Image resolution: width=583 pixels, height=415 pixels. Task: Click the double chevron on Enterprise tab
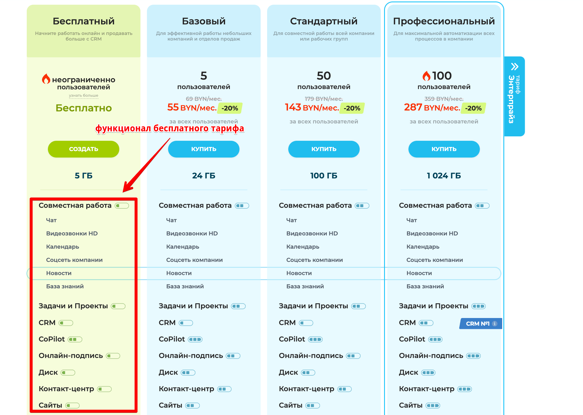point(515,67)
